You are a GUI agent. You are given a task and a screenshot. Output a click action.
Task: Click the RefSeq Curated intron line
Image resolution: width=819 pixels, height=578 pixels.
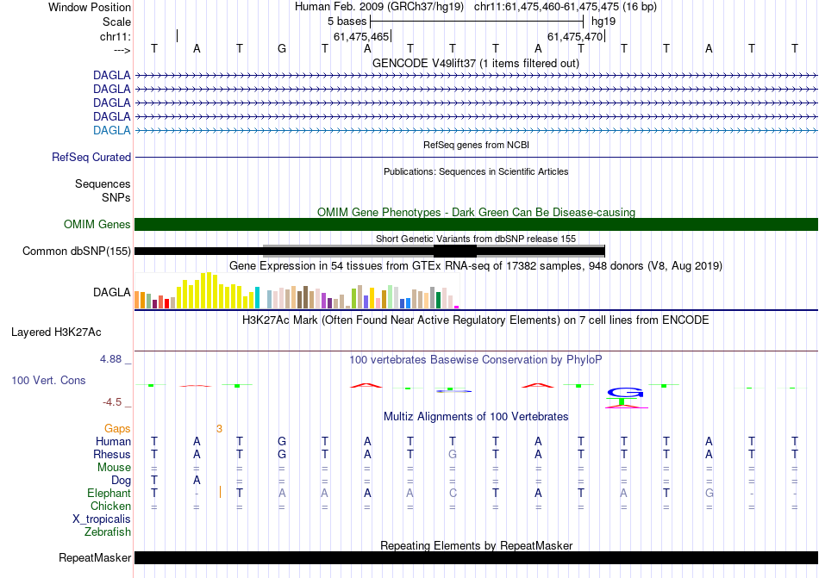tap(477, 157)
